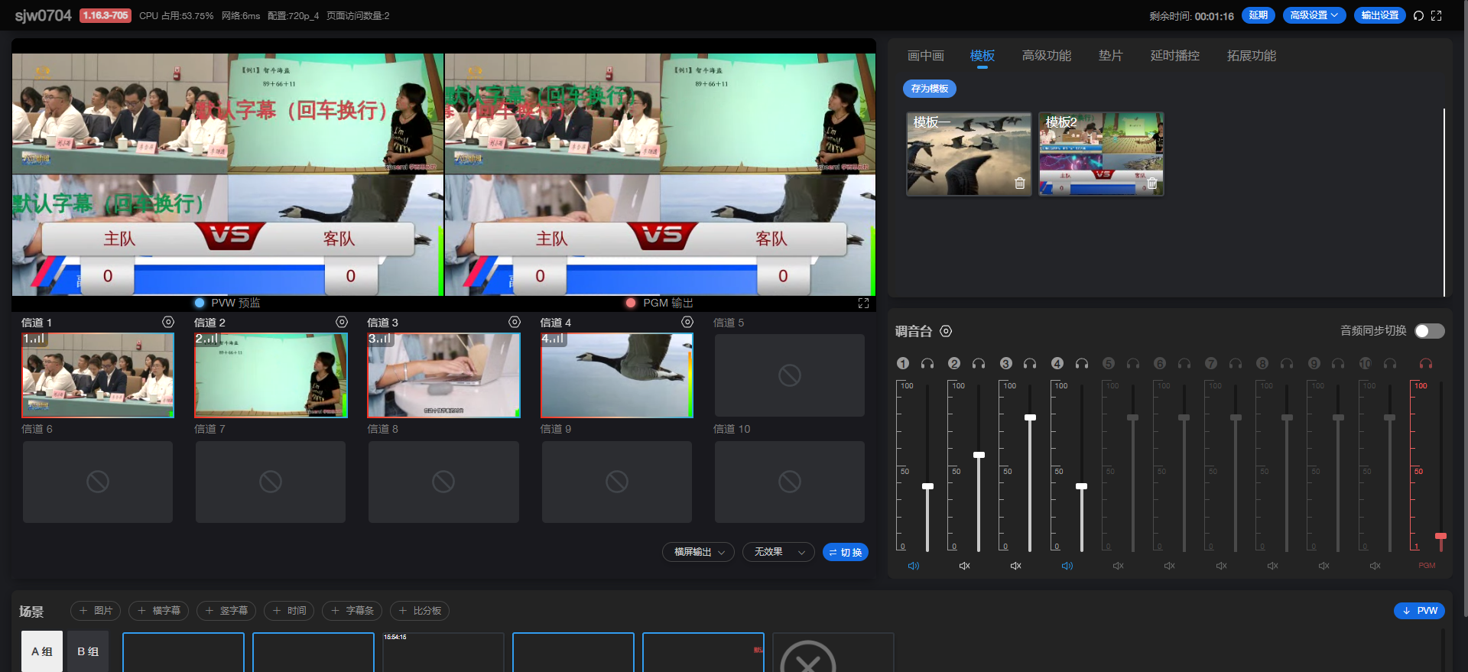The image size is (1468, 672).
Task: Click the refresh icon in top bar
Action: point(1418,16)
